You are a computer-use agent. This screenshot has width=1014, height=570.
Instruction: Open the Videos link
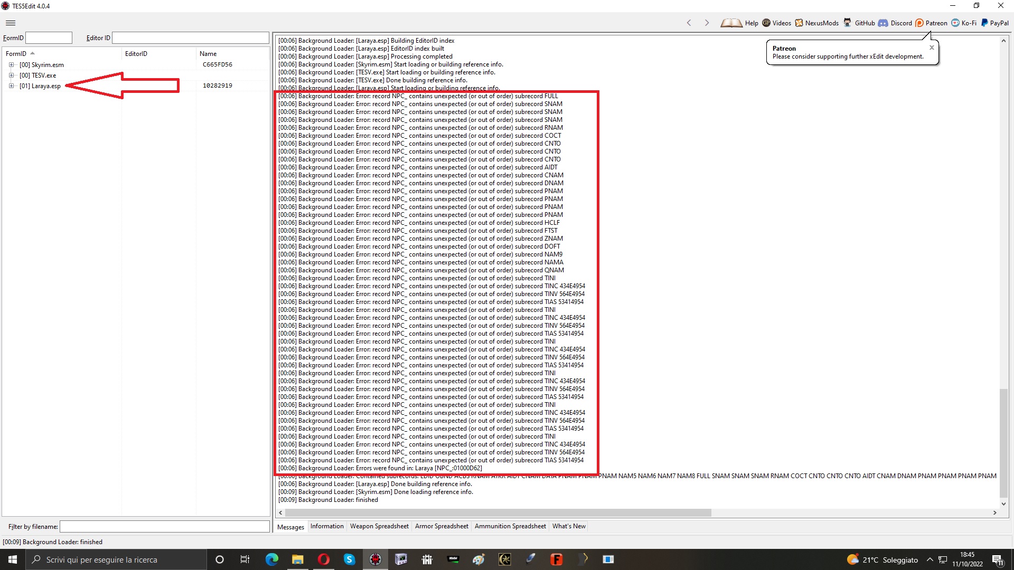click(x=776, y=23)
